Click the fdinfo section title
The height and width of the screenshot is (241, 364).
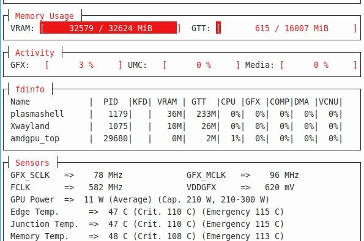point(30,89)
